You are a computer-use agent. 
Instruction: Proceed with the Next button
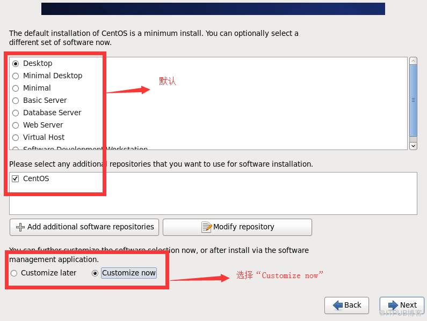click(402, 305)
